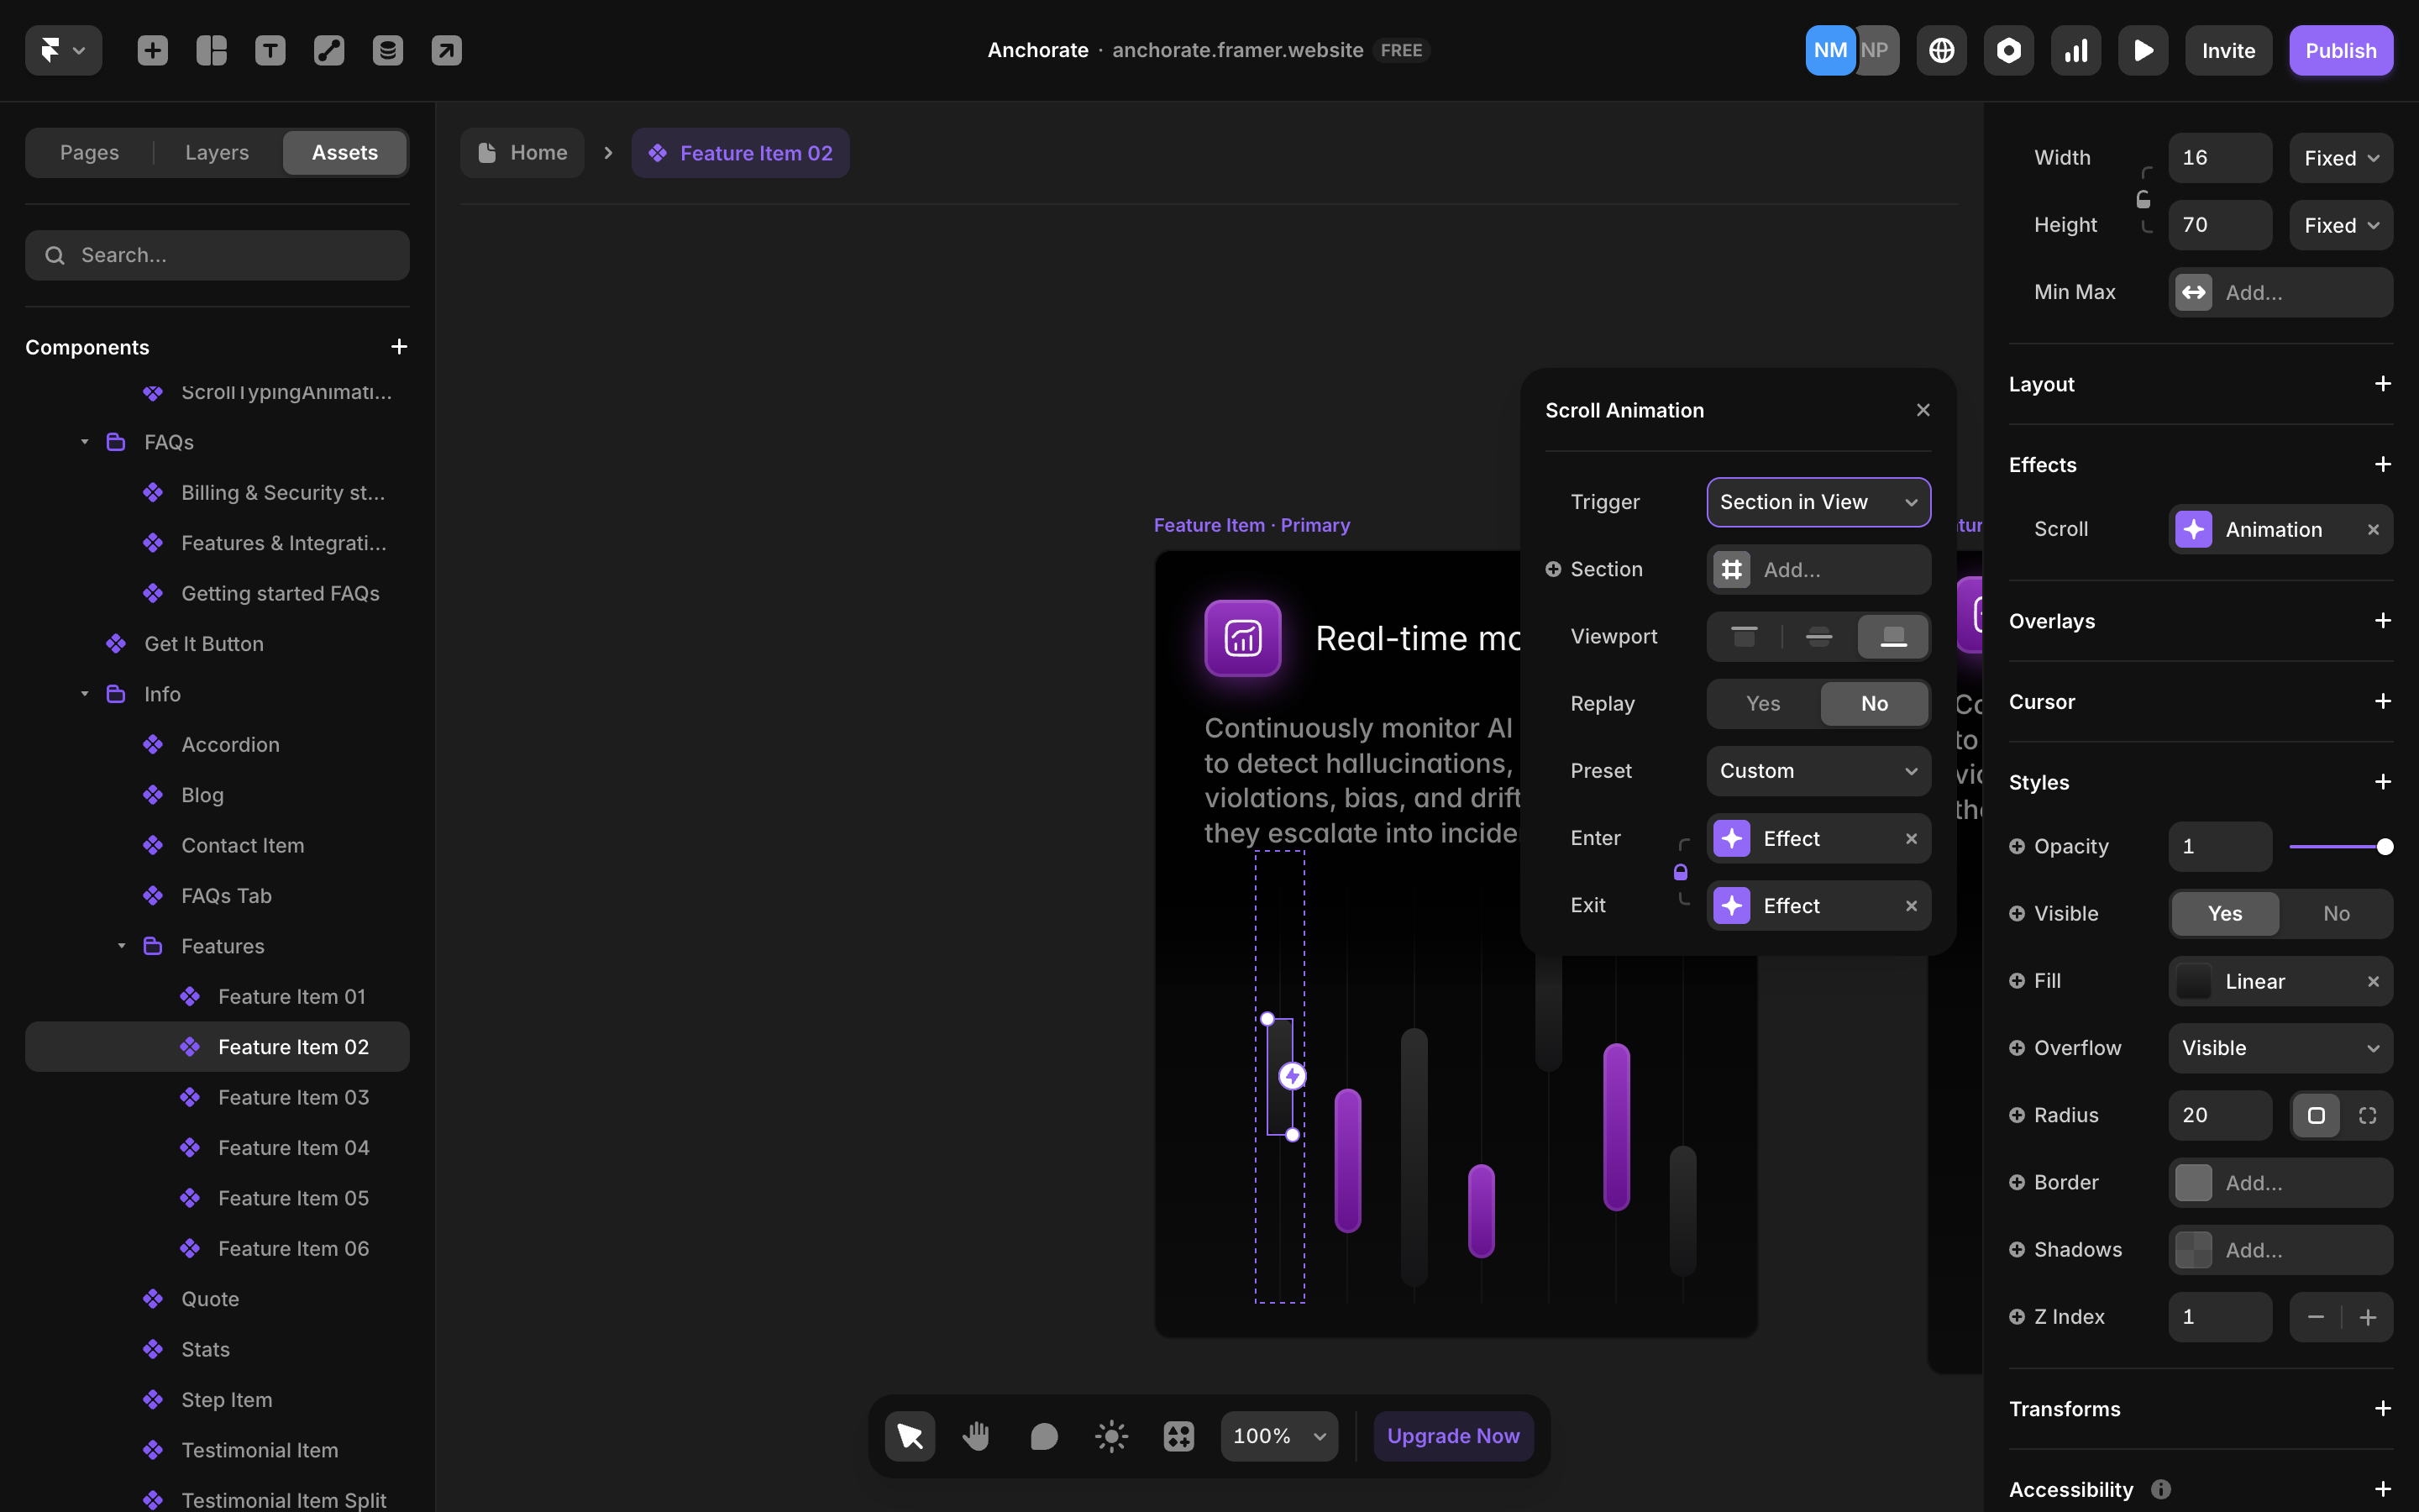Click the Opacity slider handle
The height and width of the screenshot is (1512, 2419).
tap(2385, 847)
